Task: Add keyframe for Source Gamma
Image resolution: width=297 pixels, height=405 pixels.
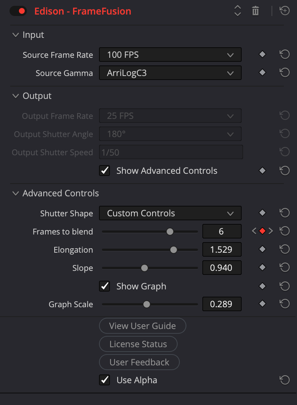Action: pyautogui.click(x=262, y=73)
